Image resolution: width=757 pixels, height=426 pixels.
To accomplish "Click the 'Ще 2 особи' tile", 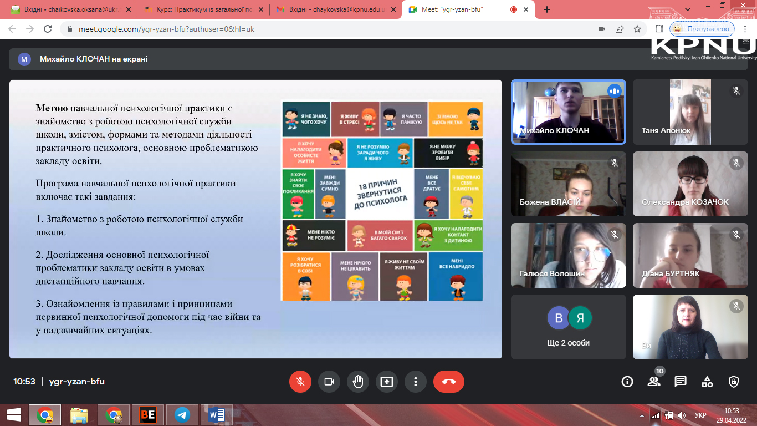I will [x=568, y=327].
